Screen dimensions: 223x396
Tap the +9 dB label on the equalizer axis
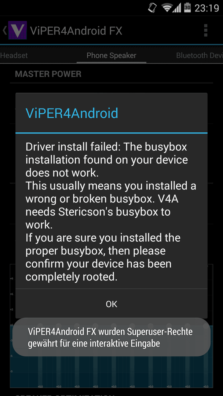pos(12,279)
